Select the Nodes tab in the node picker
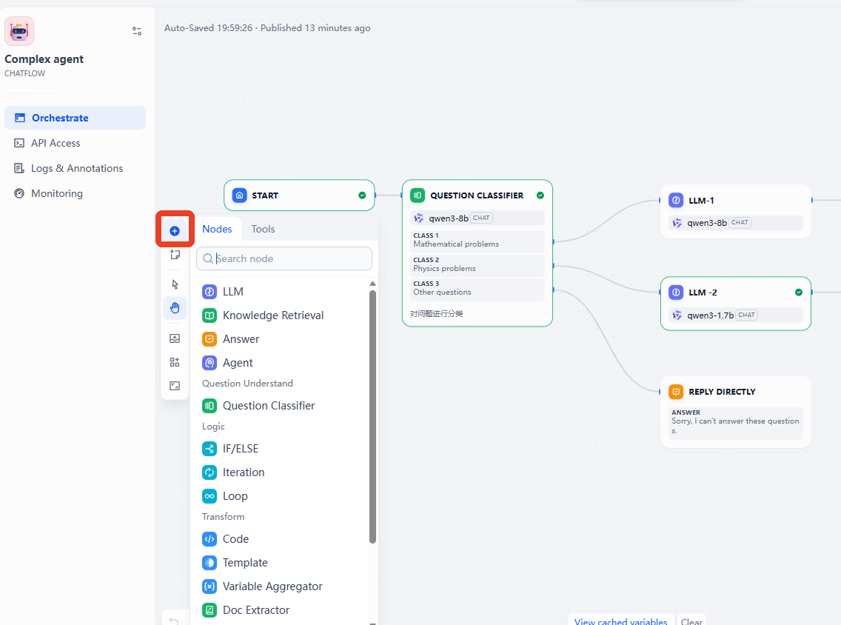The height and width of the screenshot is (625, 841). (217, 229)
